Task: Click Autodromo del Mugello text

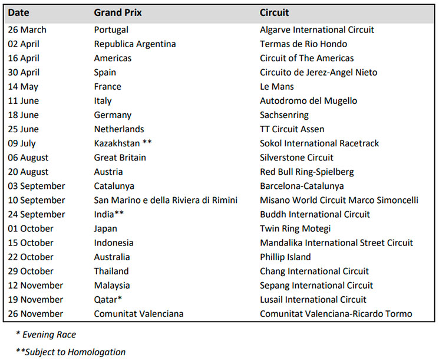Action: pyautogui.click(x=309, y=101)
